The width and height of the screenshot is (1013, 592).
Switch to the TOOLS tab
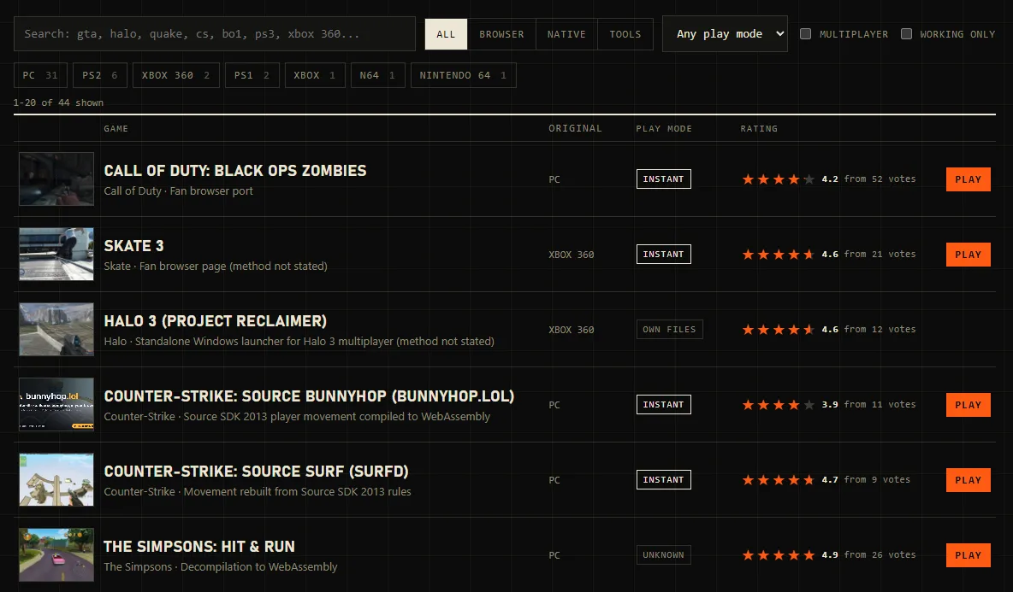625,34
